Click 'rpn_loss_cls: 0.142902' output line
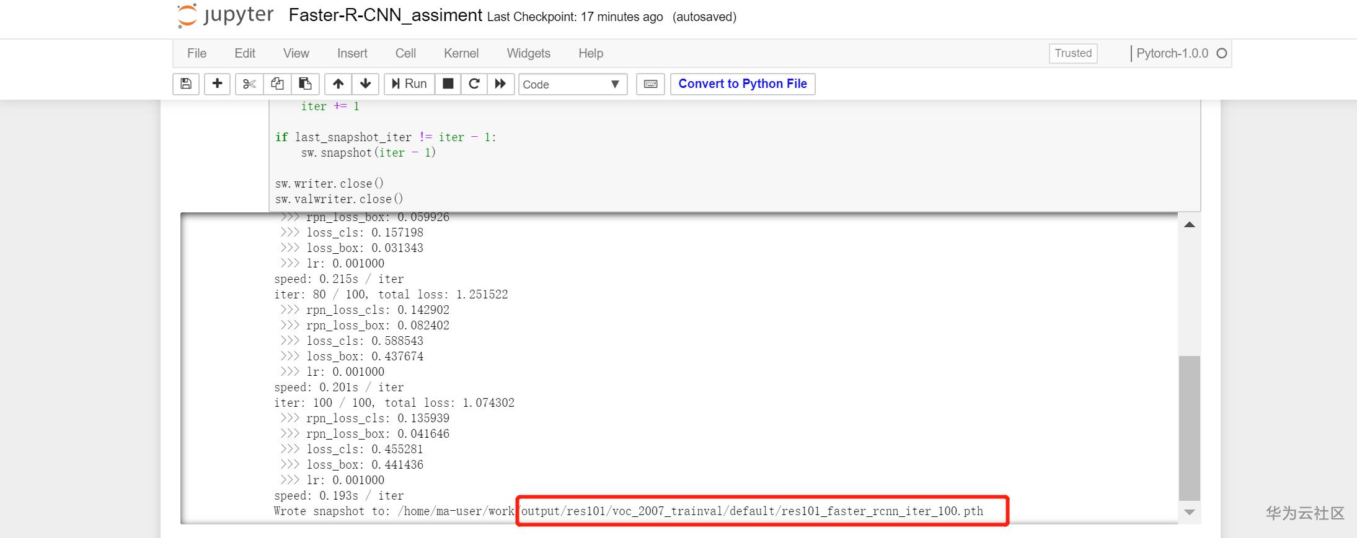This screenshot has width=1357, height=538. click(365, 310)
